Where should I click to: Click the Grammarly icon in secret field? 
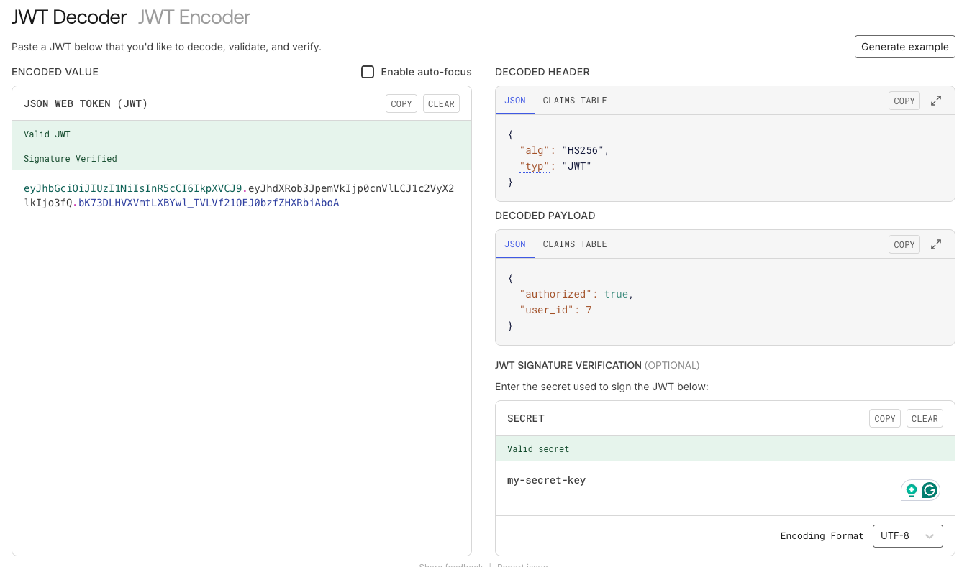930,491
